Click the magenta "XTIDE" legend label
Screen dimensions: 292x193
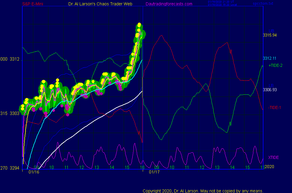pyautogui.click(x=273, y=157)
